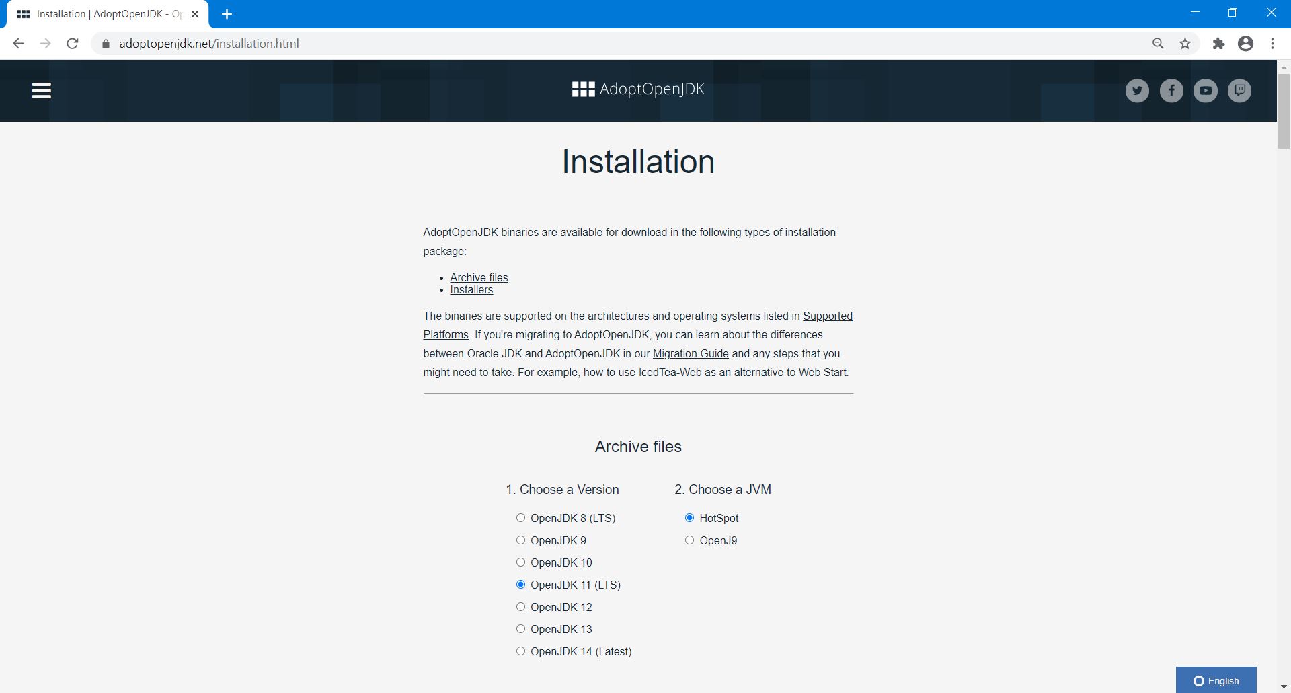
Task: Click the scrollbar up arrow
Action: coord(1284,67)
